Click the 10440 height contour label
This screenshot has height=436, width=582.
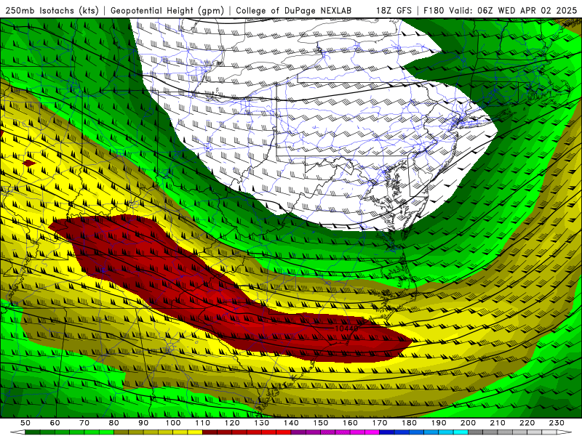point(346,328)
